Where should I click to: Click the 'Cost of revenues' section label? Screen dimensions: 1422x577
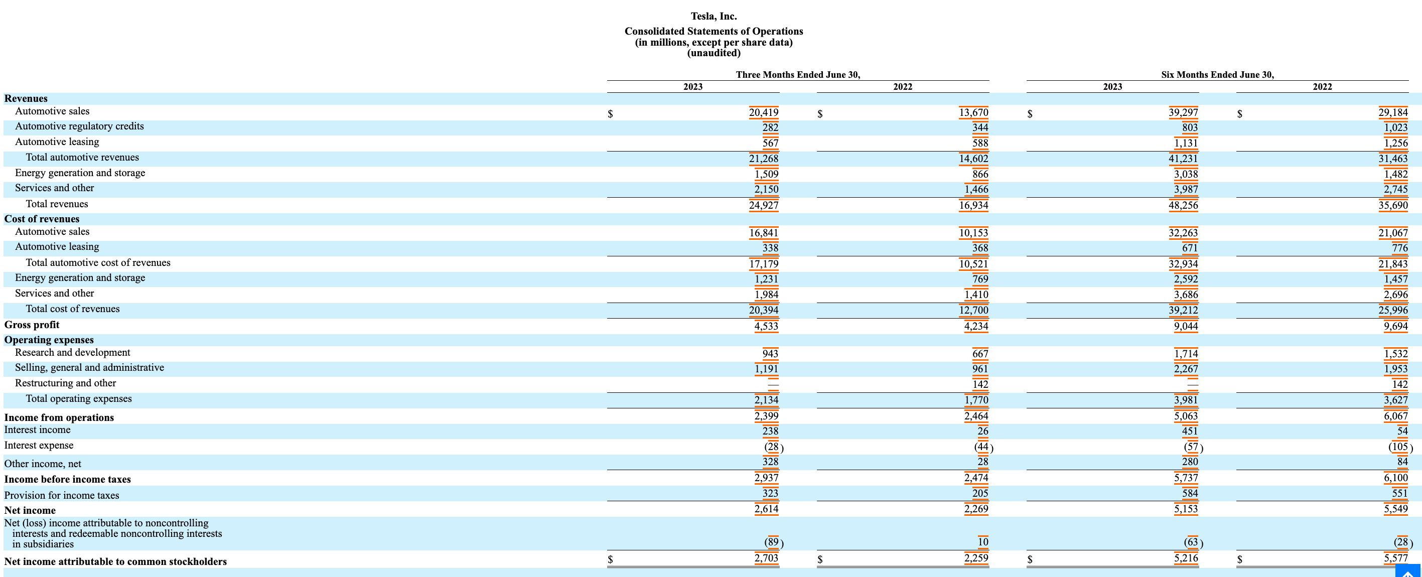[x=42, y=219]
